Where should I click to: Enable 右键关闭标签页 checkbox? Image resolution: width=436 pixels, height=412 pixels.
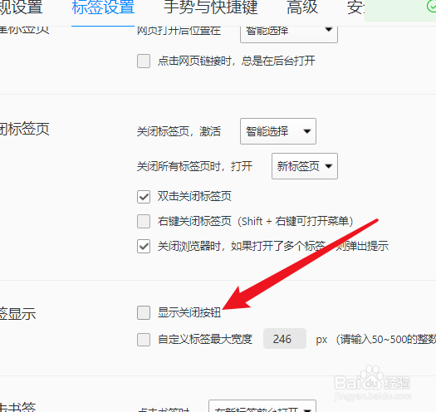(144, 222)
